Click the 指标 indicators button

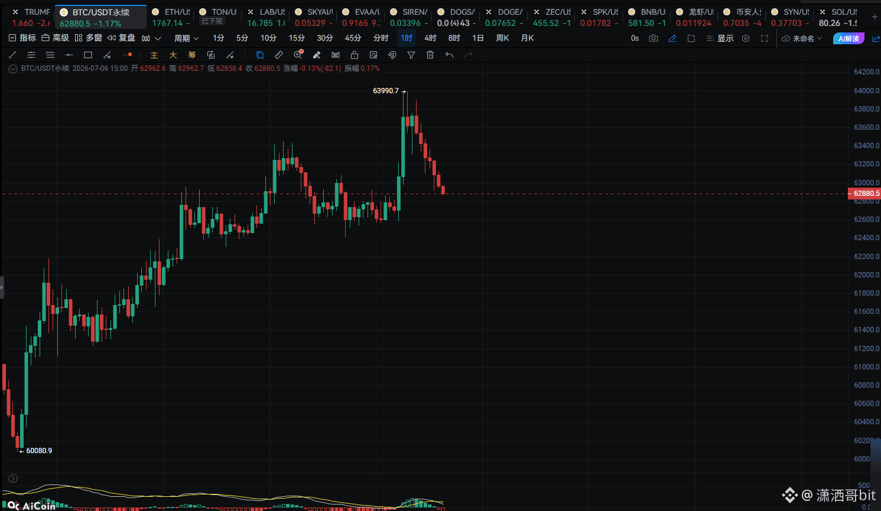coord(22,38)
